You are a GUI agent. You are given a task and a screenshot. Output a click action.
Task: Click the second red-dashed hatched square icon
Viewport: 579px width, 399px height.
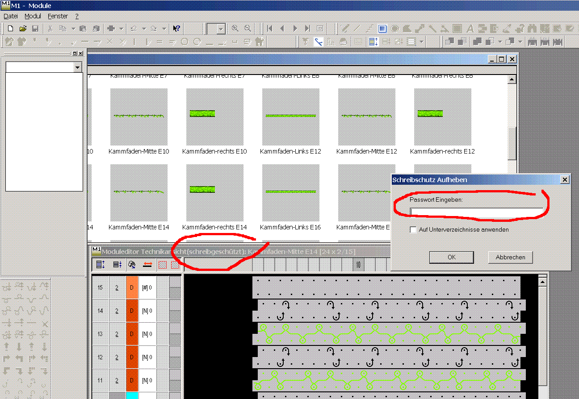(x=175, y=265)
